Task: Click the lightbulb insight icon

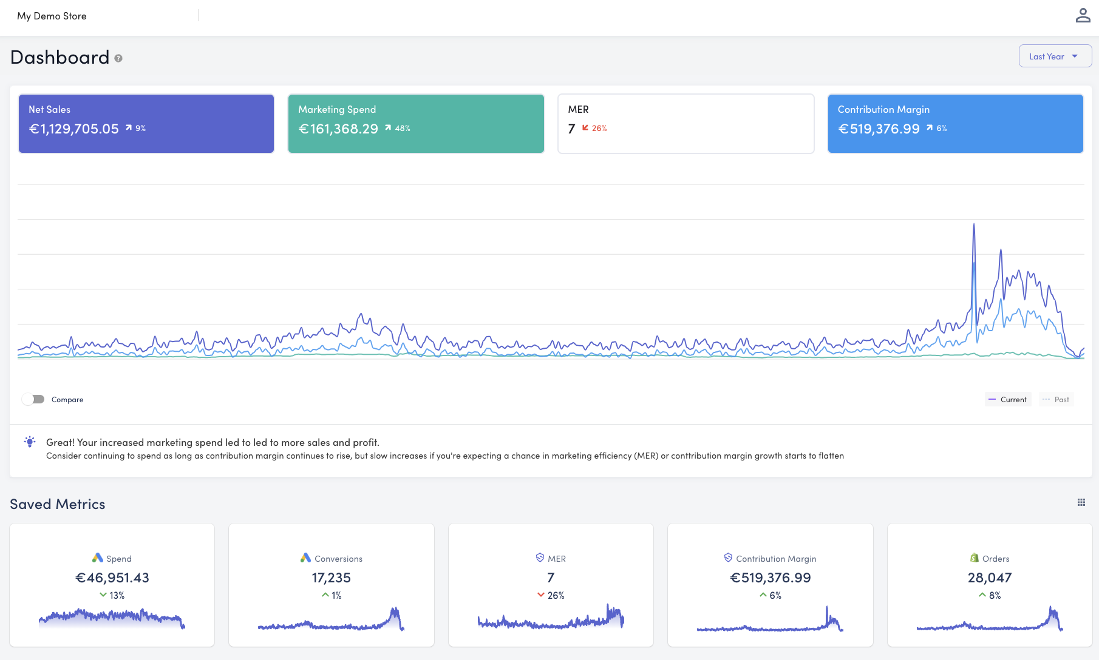Action: (30, 442)
